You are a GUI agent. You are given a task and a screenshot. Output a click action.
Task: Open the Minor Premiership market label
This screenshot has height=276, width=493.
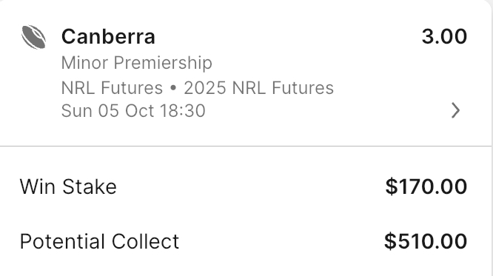pyautogui.click(x=137, y=63)
